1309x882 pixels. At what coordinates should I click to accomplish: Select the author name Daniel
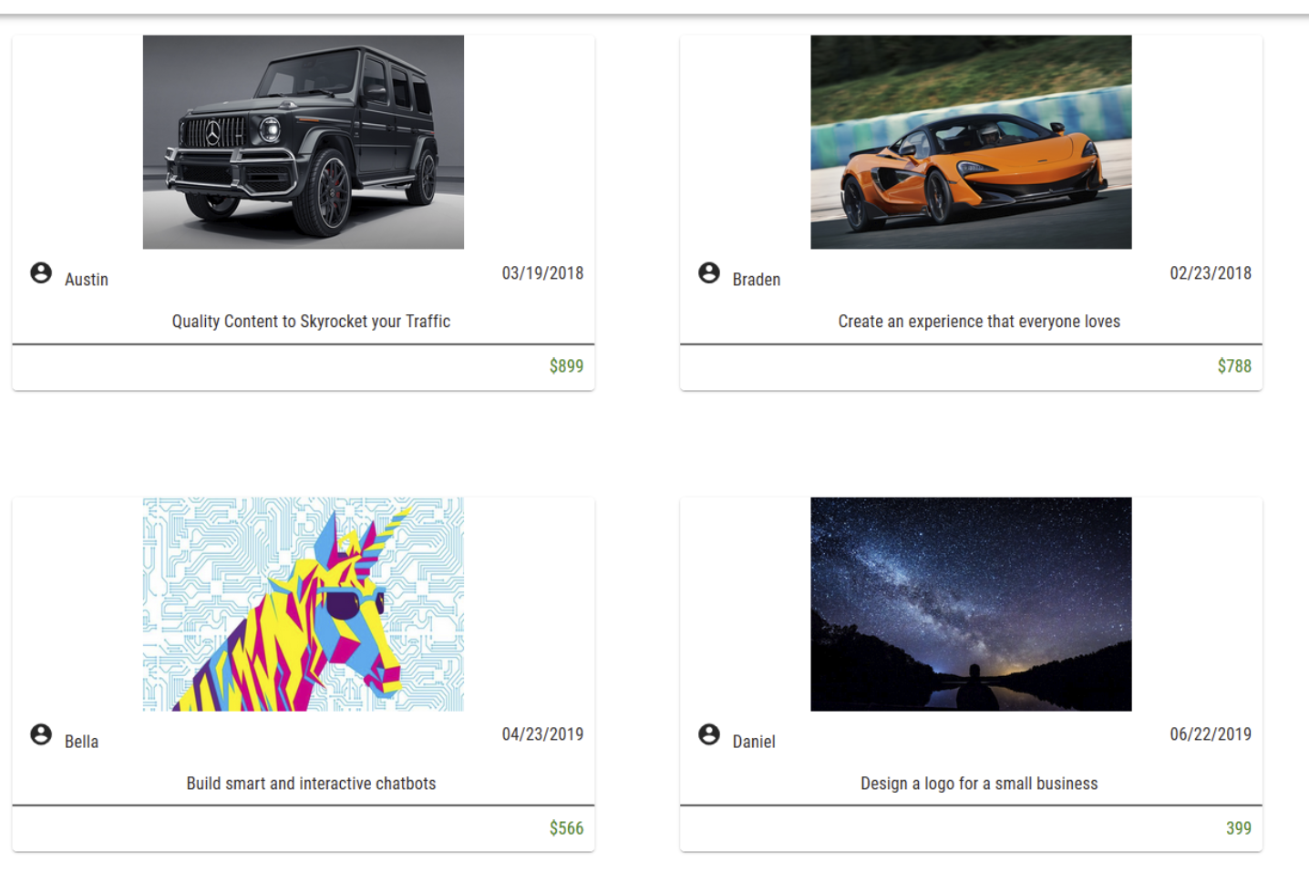754,742
